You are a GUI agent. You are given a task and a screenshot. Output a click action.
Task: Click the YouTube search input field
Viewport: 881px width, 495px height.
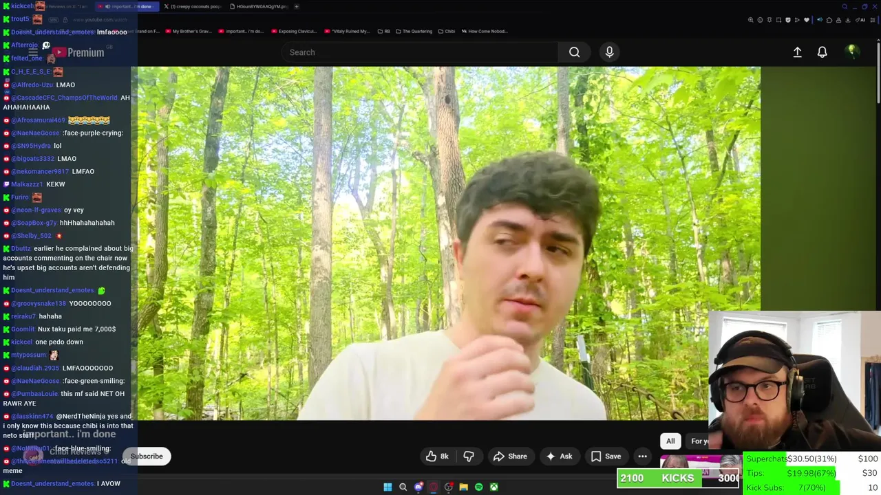[x=420, y=52]
